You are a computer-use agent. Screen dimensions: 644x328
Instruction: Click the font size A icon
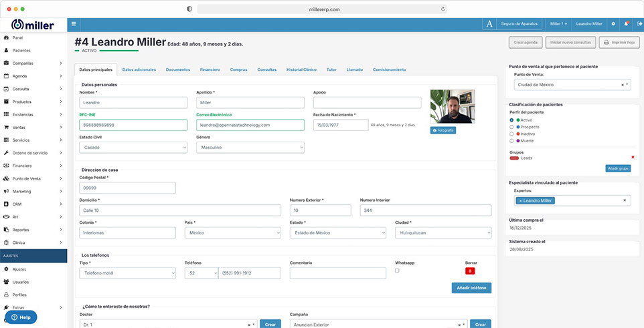(x=489, y=24)
